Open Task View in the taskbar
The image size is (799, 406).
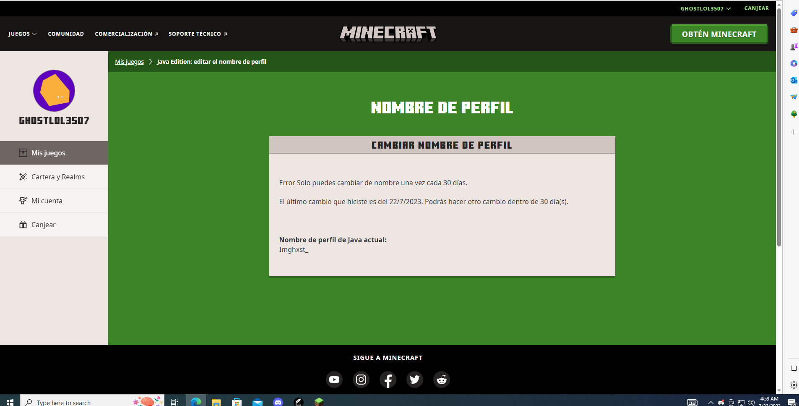click(x=174, y=402)
